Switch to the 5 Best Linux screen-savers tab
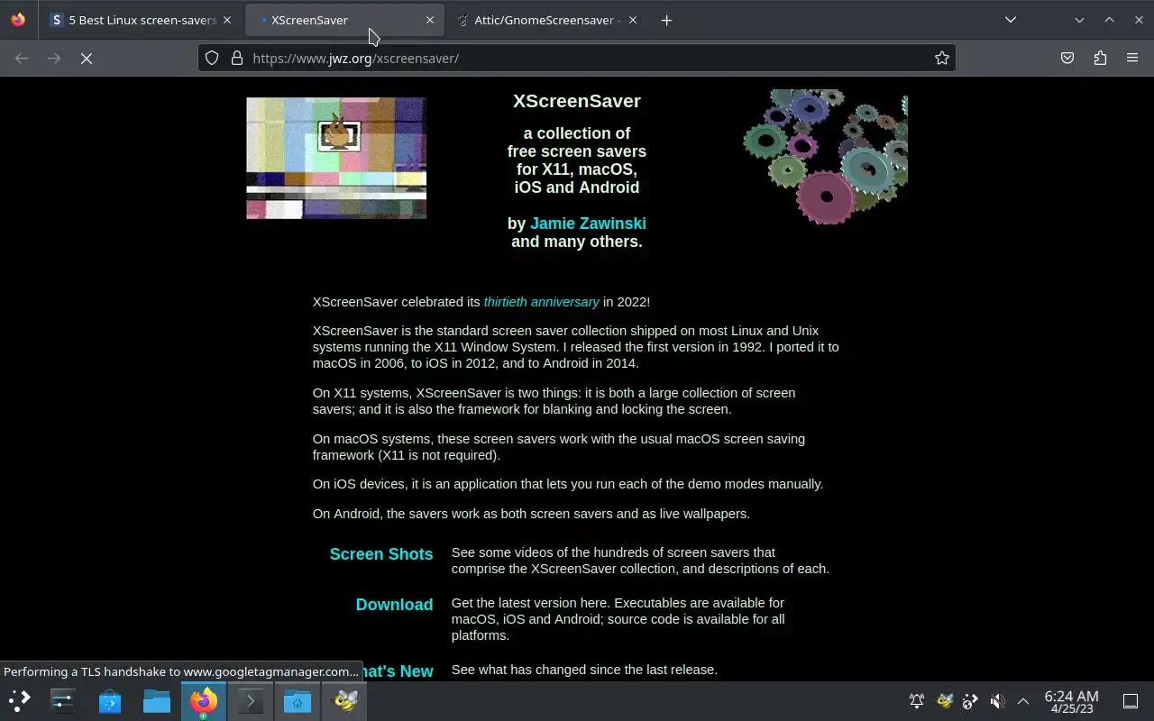The height and width of the screenshot is (721, 1154). pos(142,20)
